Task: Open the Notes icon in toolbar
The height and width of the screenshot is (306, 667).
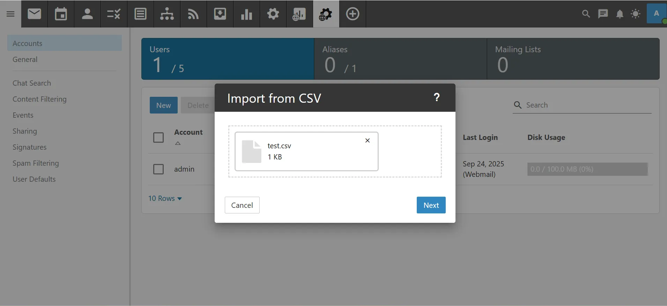Action: pos(140,14)
